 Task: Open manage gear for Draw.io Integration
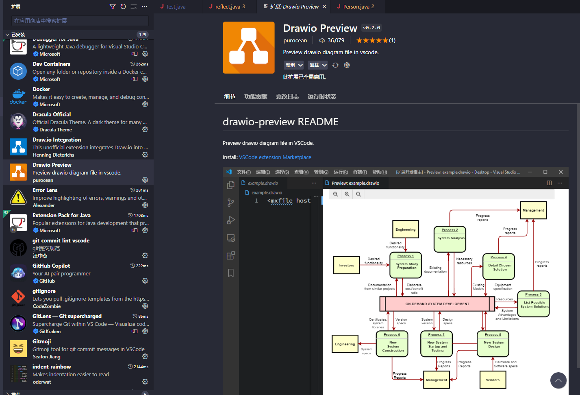pos(145,155)
